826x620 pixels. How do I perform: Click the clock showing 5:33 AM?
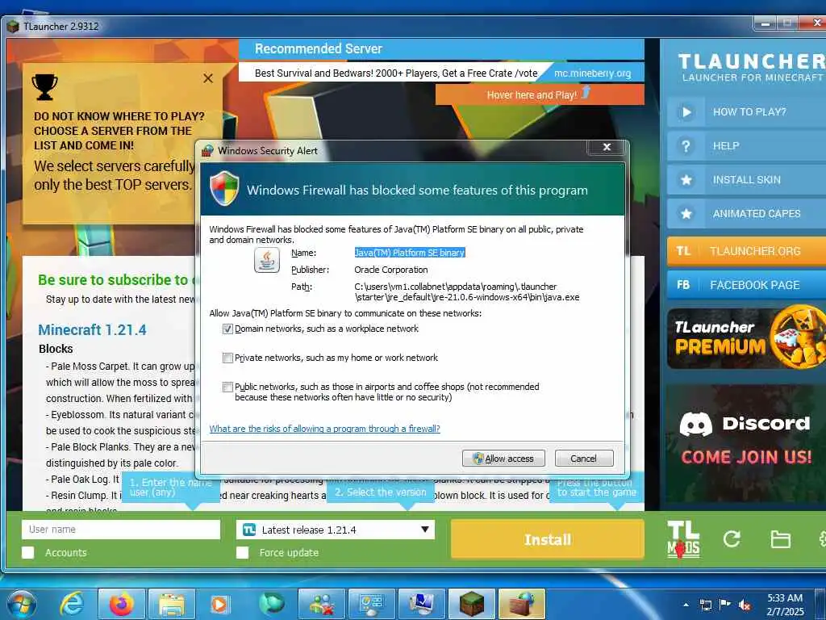[x=784, y=598]
